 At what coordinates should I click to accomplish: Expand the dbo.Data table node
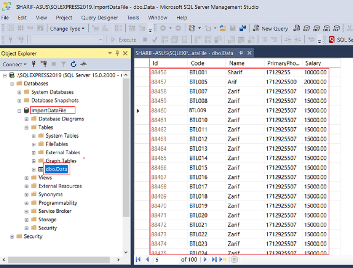pos(34,170)
